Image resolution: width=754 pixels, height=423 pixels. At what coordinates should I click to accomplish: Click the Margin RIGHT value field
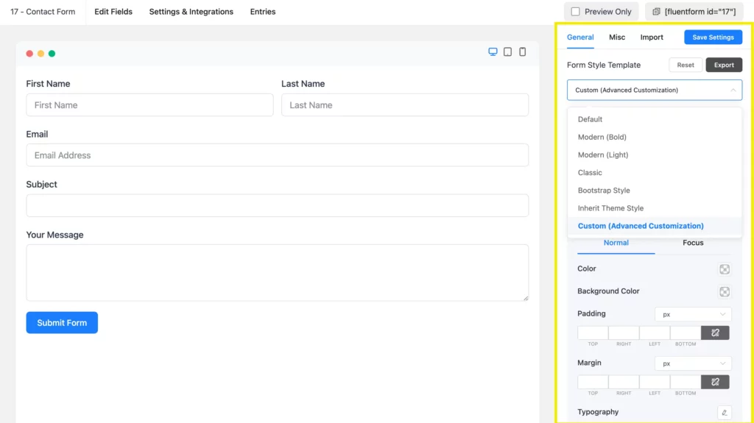pos(624,382)
